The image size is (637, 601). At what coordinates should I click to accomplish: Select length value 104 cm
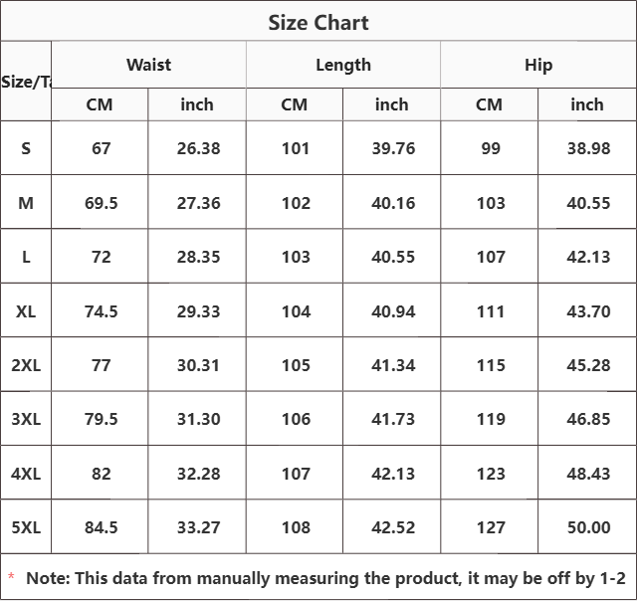pos(296,311)
